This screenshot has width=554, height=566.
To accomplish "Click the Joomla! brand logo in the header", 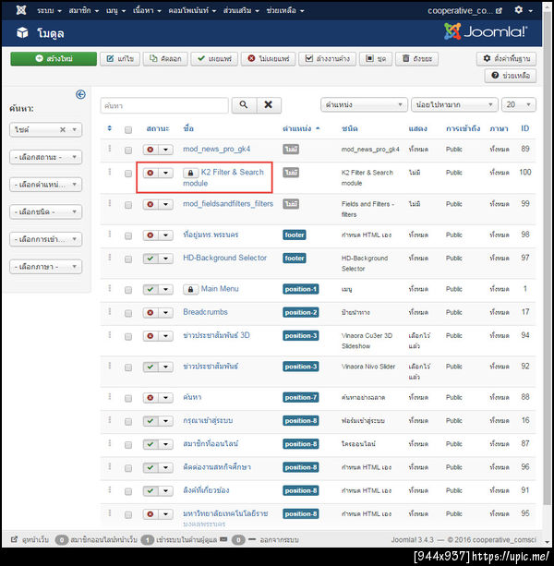I will (x=486, y=31).
